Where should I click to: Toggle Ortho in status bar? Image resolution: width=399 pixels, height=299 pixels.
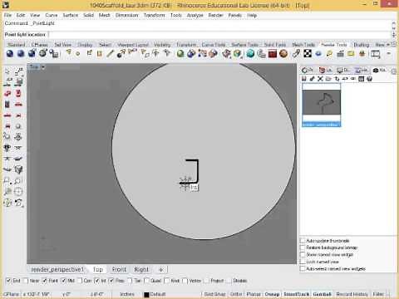point(236,294)
